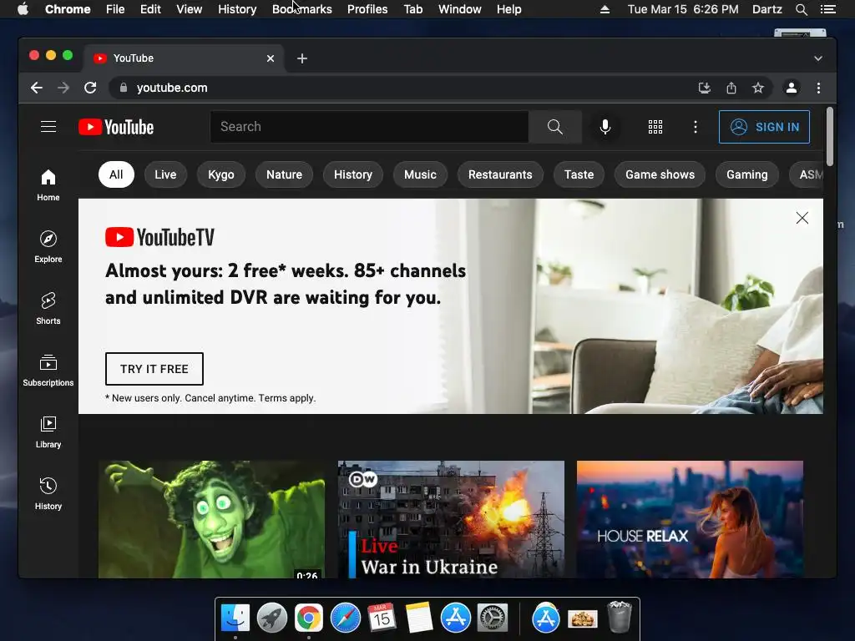Select the Taste filter chip
The image size is (855, 641).
(x=579, y=174)
